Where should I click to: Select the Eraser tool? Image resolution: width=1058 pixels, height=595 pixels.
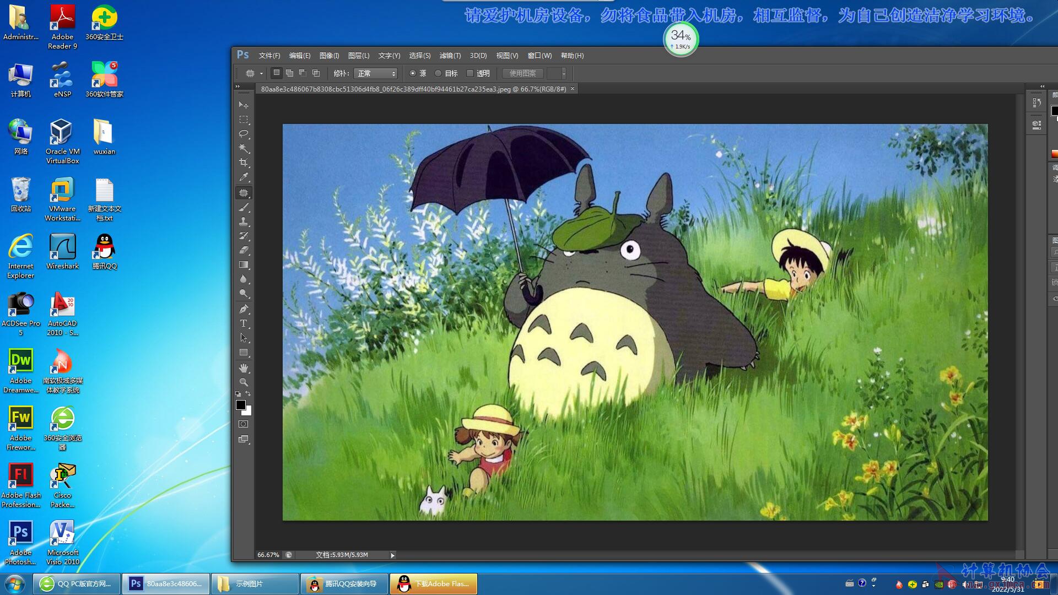[x=244, y=250]
